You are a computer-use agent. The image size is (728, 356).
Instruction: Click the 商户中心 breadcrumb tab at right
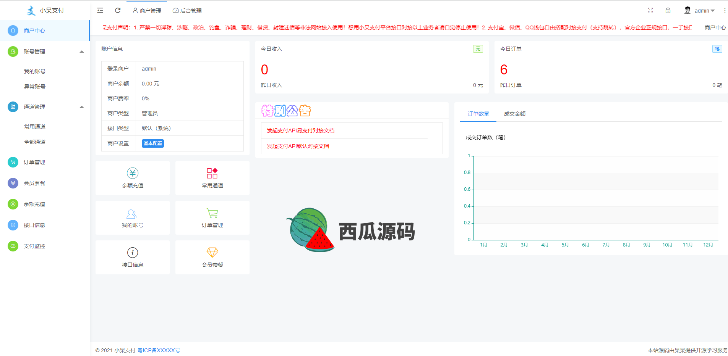[715, 27]
